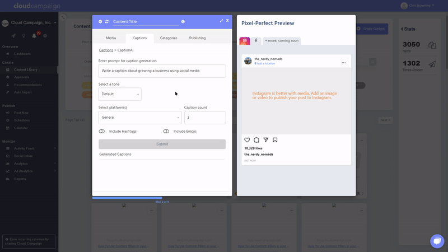Open Reports in sidebar

tap(20, 179)
